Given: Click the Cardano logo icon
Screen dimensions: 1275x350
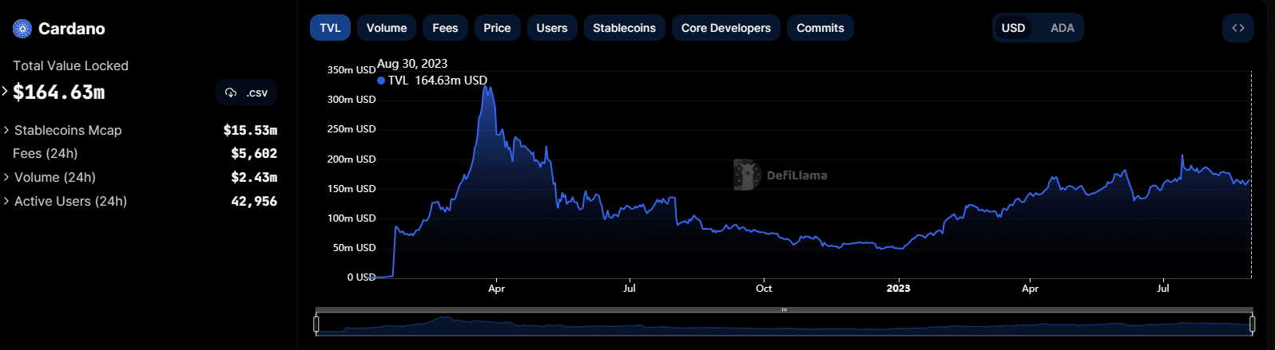Looking at the screenshot, I should pyautogui.click(x=22, y=29).
